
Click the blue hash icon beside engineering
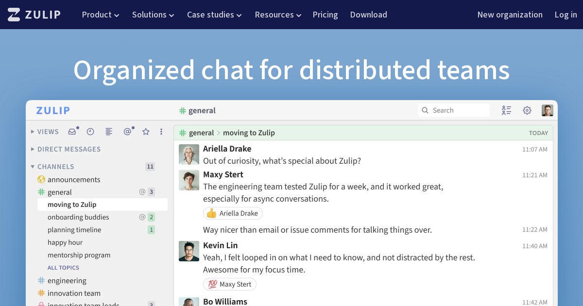pos(41,280)
